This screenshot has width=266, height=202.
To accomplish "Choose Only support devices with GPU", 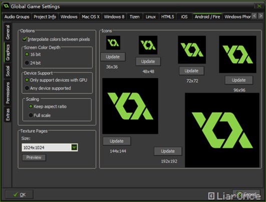I will (x=27, y=80).
